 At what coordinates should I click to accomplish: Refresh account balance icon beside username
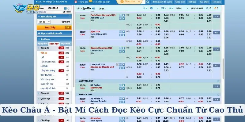point(69,9)
